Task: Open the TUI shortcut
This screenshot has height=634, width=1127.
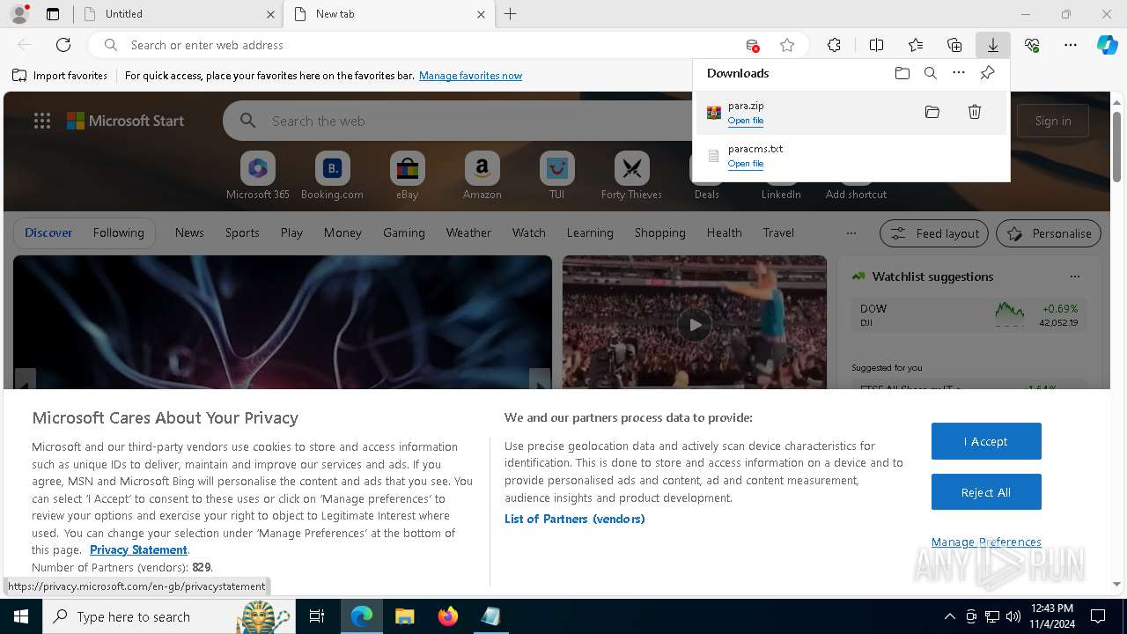Action: click(x=557, y=176)
